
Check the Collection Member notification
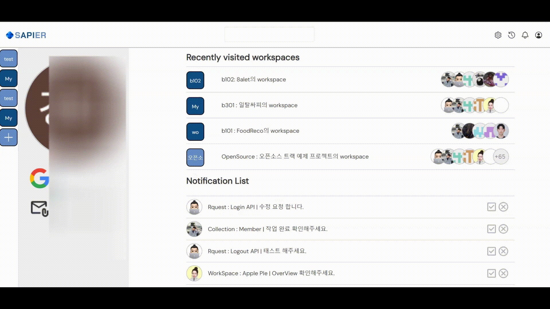[491, 229]
